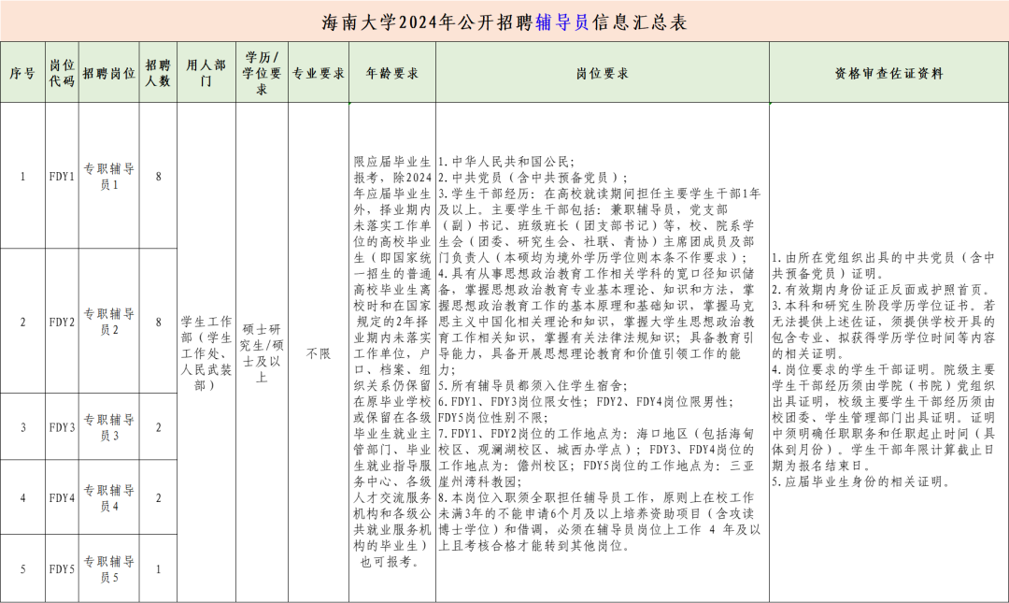
Task: Select the 序号 header cell
Action: click(22, 73)
